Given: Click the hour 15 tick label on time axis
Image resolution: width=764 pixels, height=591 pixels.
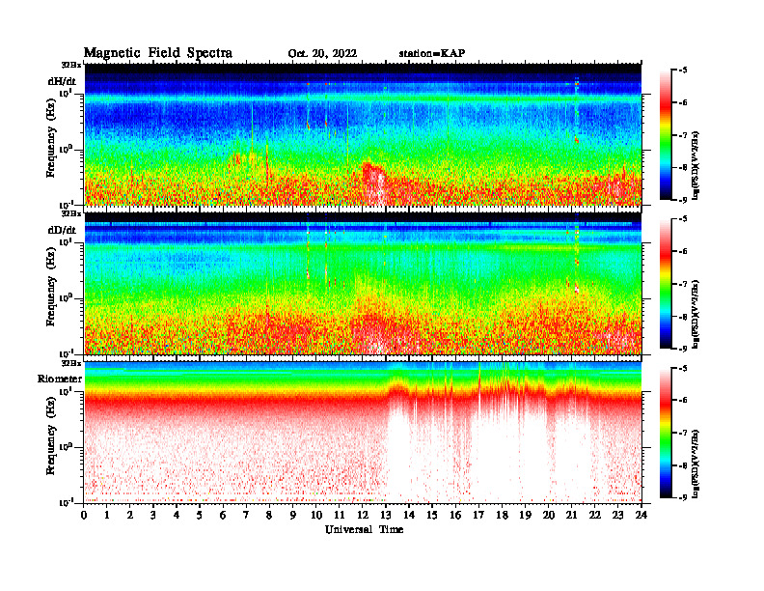Looking at the screenshot, I should pyautogui.click(x=432, y=515).
